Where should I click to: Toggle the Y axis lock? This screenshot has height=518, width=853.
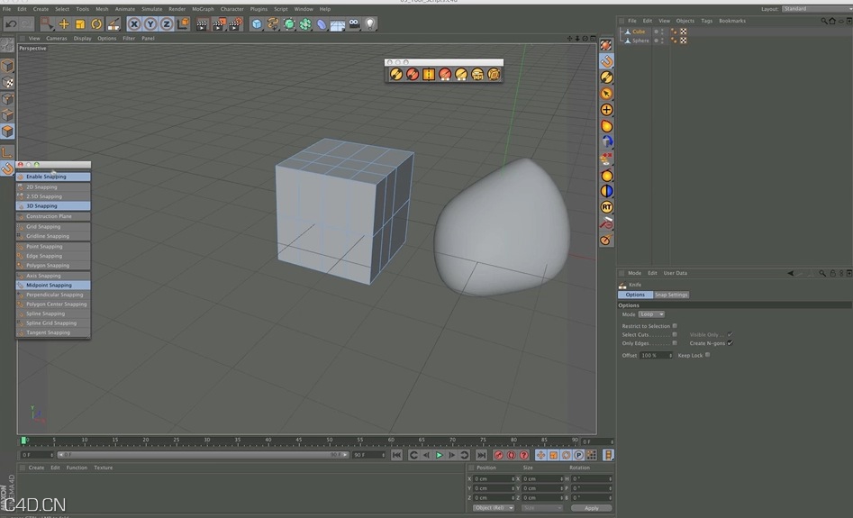[x=150, y=24]
